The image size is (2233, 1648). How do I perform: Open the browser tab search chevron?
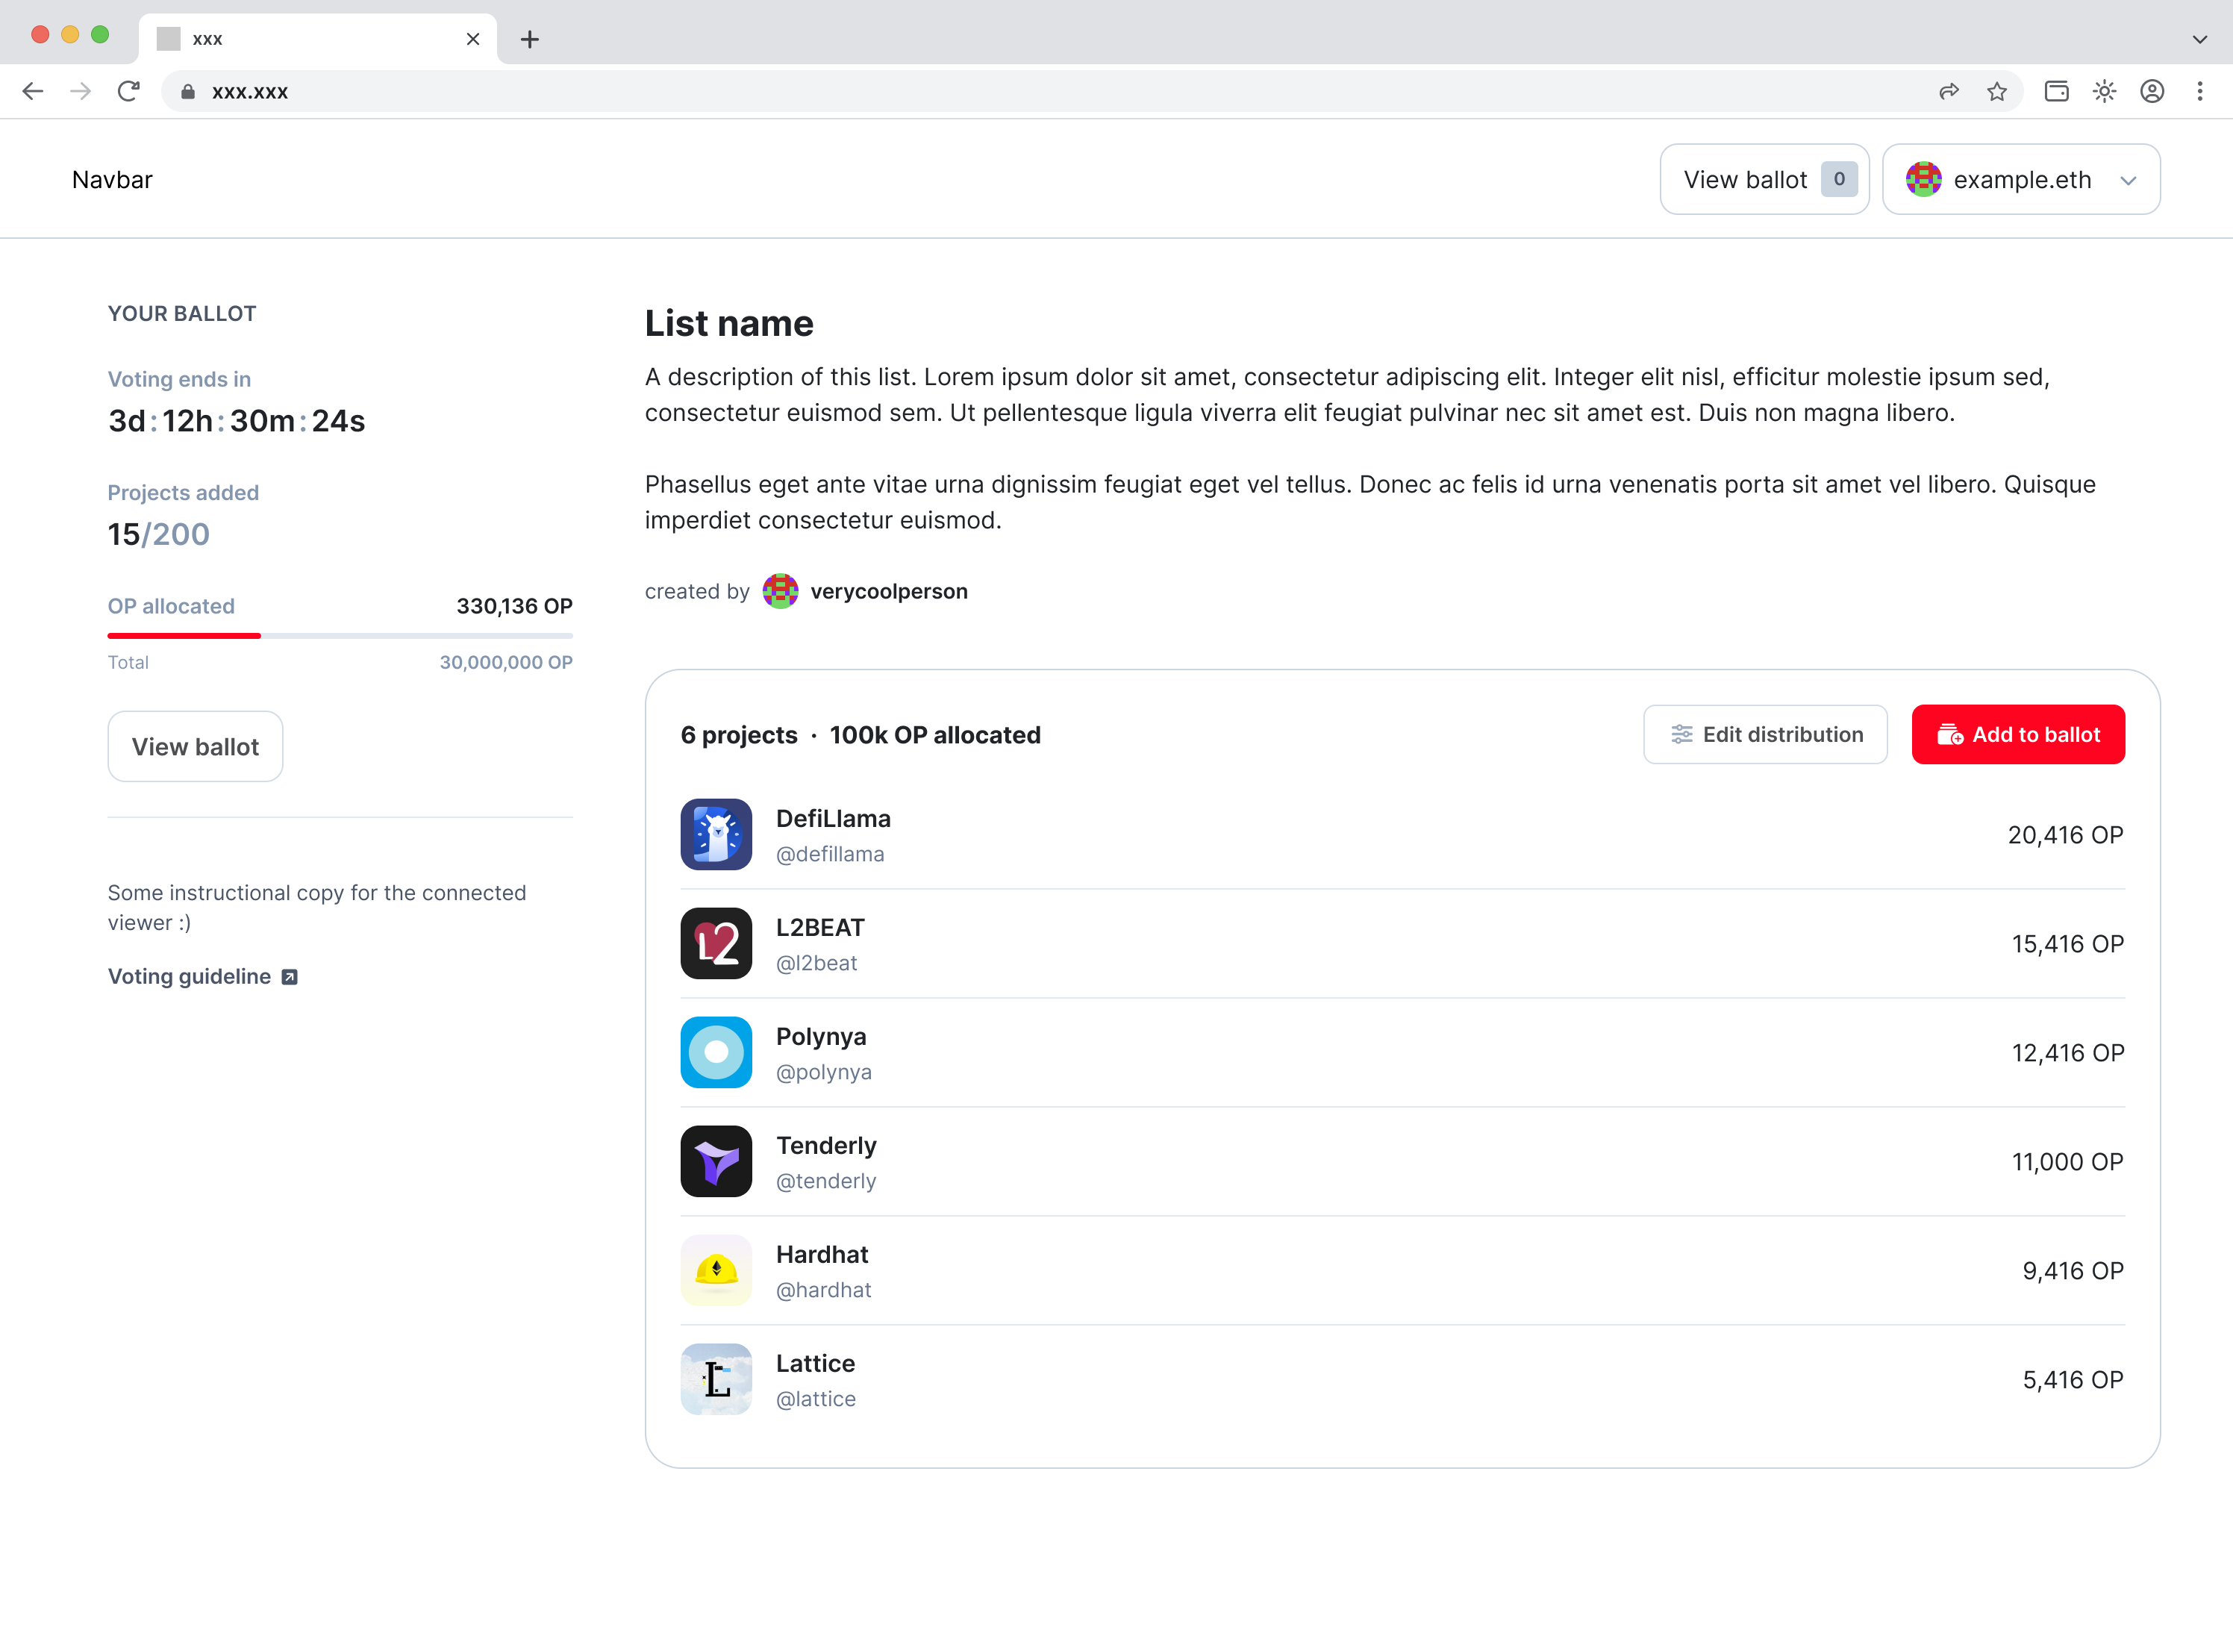(2201, 40)
